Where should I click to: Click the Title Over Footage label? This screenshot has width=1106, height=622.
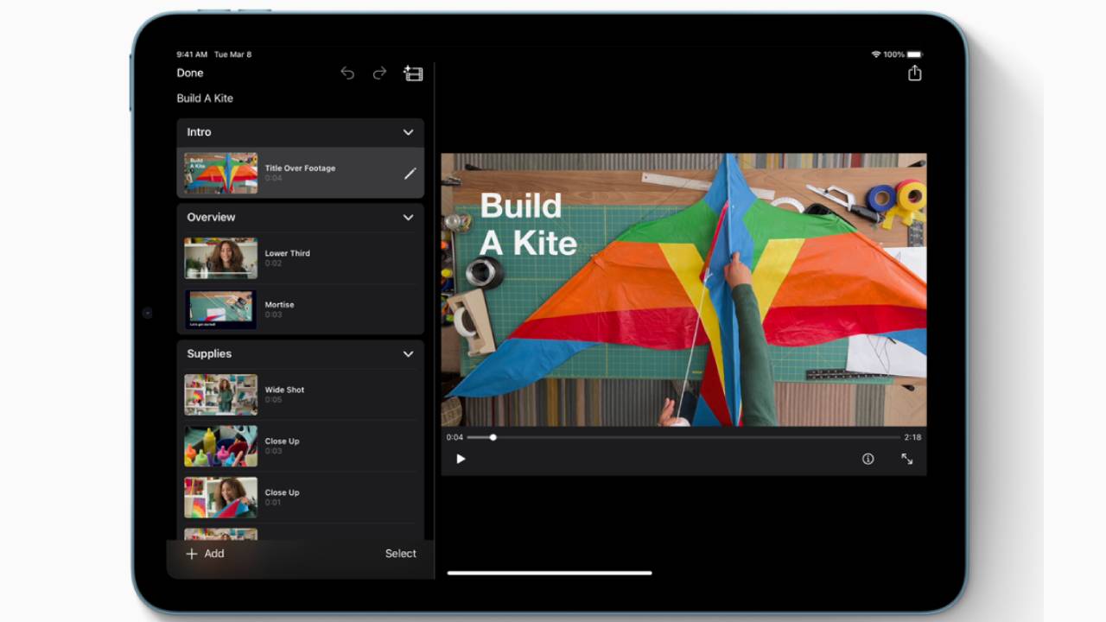(x=300, y=168)
